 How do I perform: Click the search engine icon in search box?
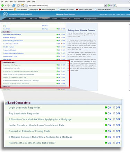115,6
